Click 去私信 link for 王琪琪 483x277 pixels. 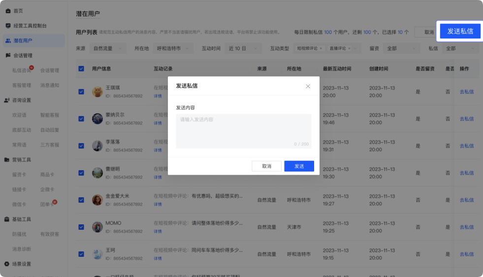click(467, 92)
